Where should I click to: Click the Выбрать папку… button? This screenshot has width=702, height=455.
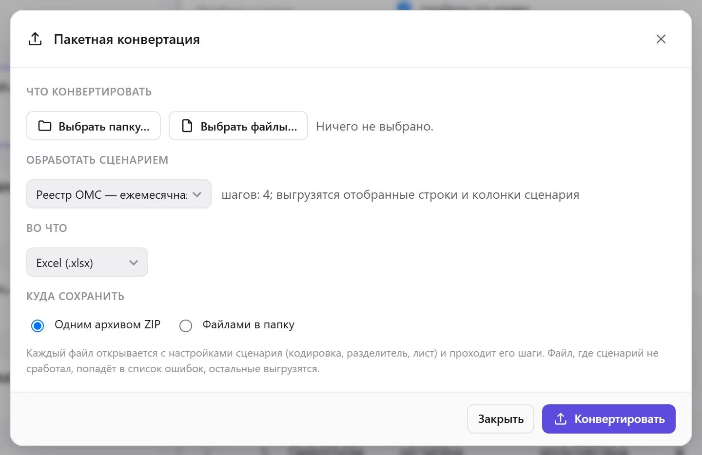click(x=94, y=126)
